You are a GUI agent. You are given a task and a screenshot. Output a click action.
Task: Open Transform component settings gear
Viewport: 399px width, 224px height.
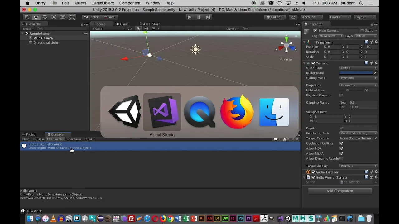[x=376, y=42]
